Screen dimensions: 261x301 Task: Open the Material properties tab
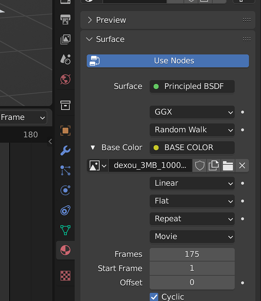pyautogui.click(x=66, y=250)
